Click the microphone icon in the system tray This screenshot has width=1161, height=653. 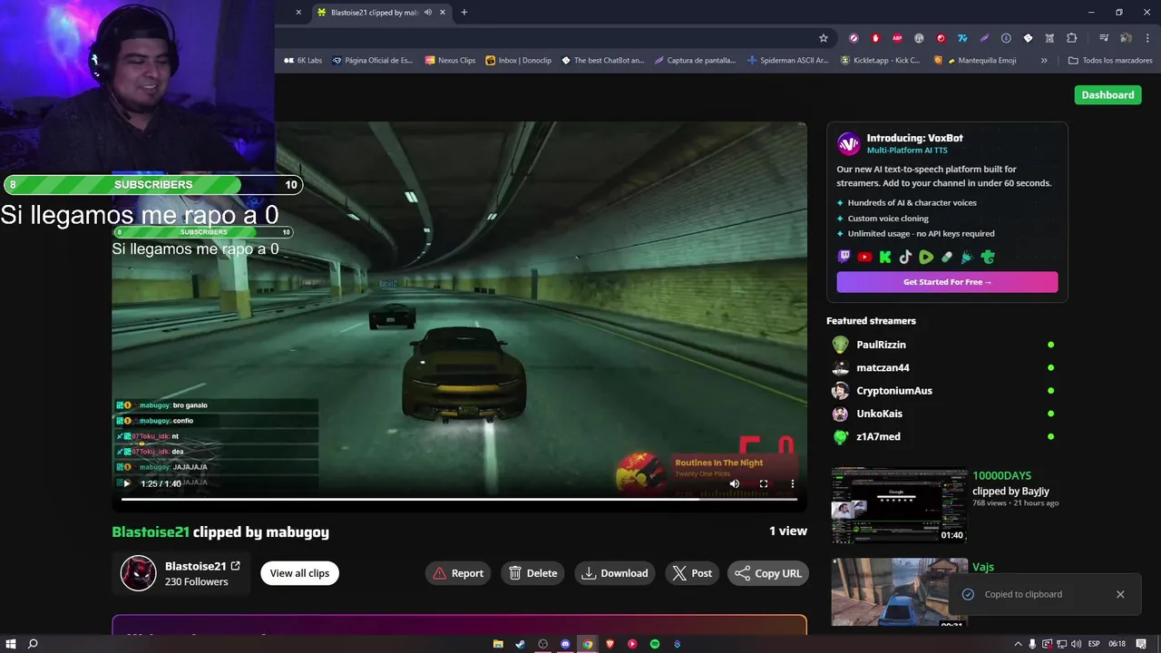(x=1032, y=644)
